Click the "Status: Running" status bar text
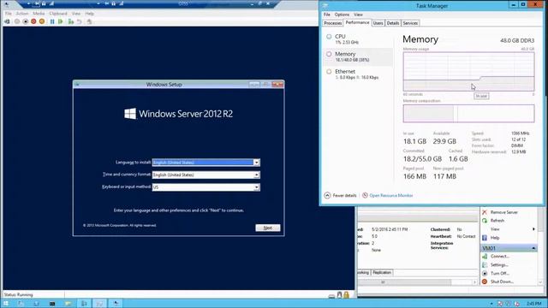548x308 pixels. click(x=18, y=294)
